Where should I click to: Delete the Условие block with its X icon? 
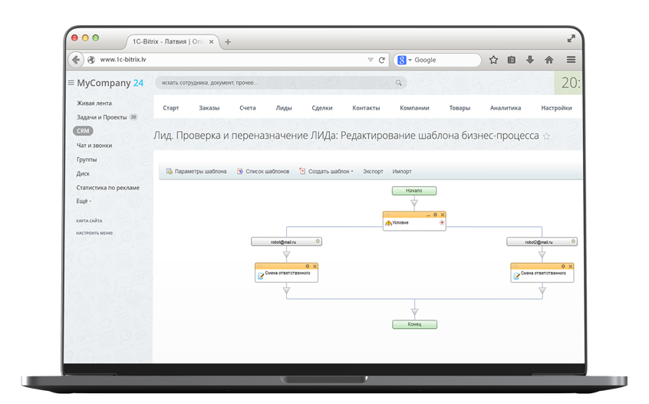(443, 215)
